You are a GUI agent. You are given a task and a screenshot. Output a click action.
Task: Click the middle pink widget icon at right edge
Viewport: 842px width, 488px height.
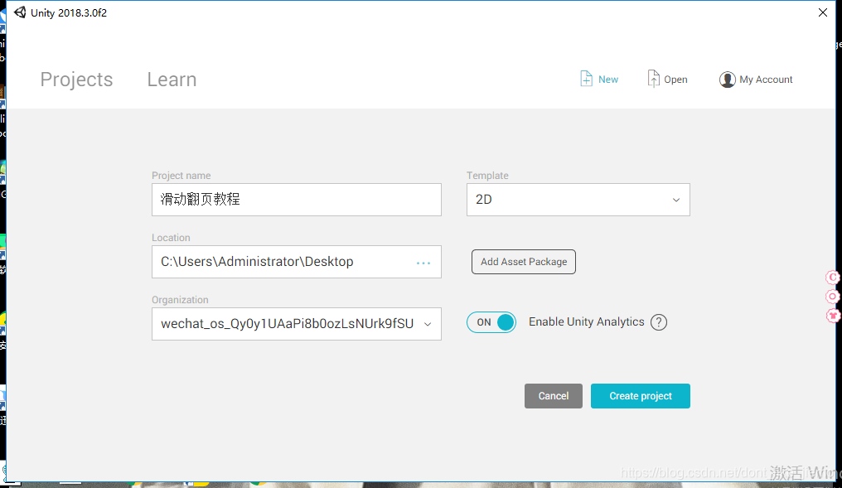[x=832, y=297]
